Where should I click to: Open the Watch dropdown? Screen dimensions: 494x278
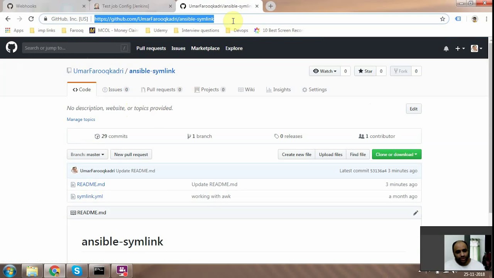[x=325, y=71]
